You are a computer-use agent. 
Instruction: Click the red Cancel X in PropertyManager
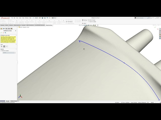click(x=3, y=33)
